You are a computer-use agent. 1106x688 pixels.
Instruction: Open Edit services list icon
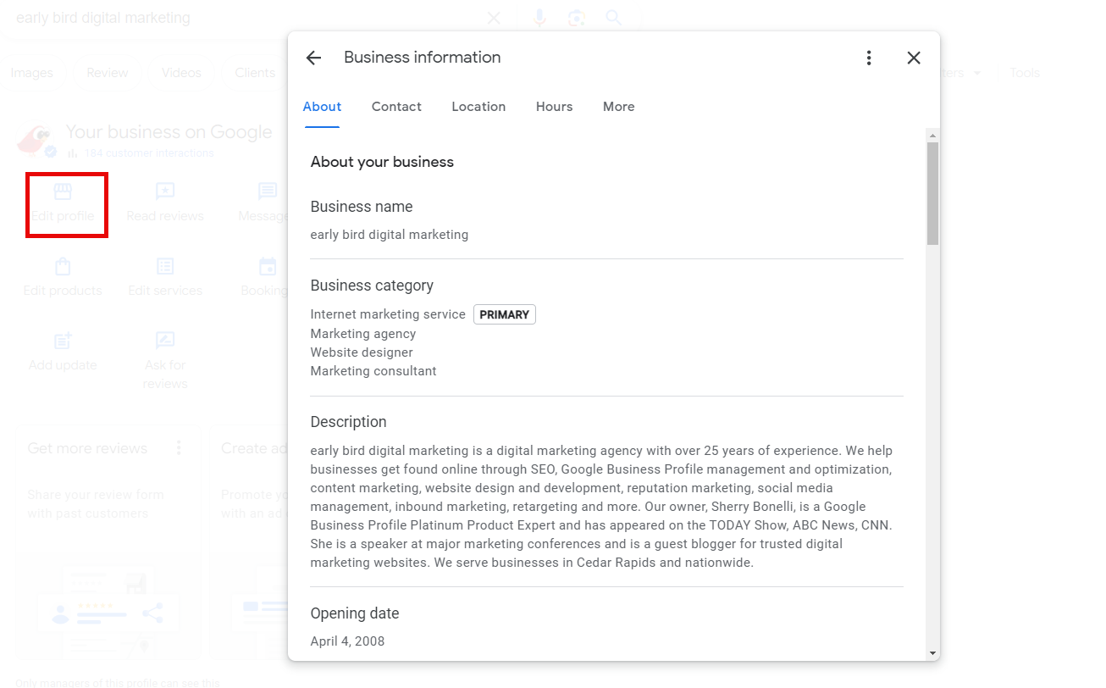[165, 267]
